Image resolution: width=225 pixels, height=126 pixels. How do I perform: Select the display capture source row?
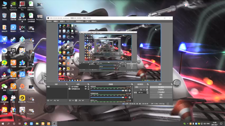pos(79,87)
